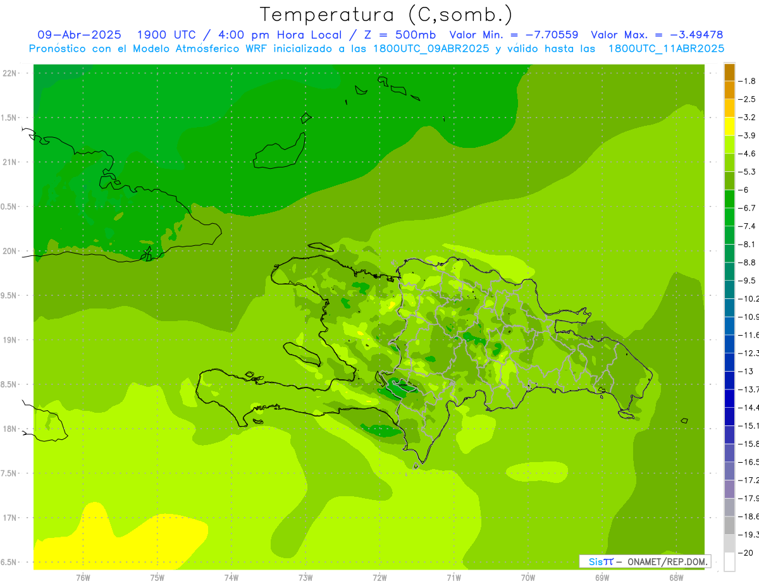Viewport: 759px width, 586px height.
Task: Click the -8.1 colorbar label
Action: 748,245
